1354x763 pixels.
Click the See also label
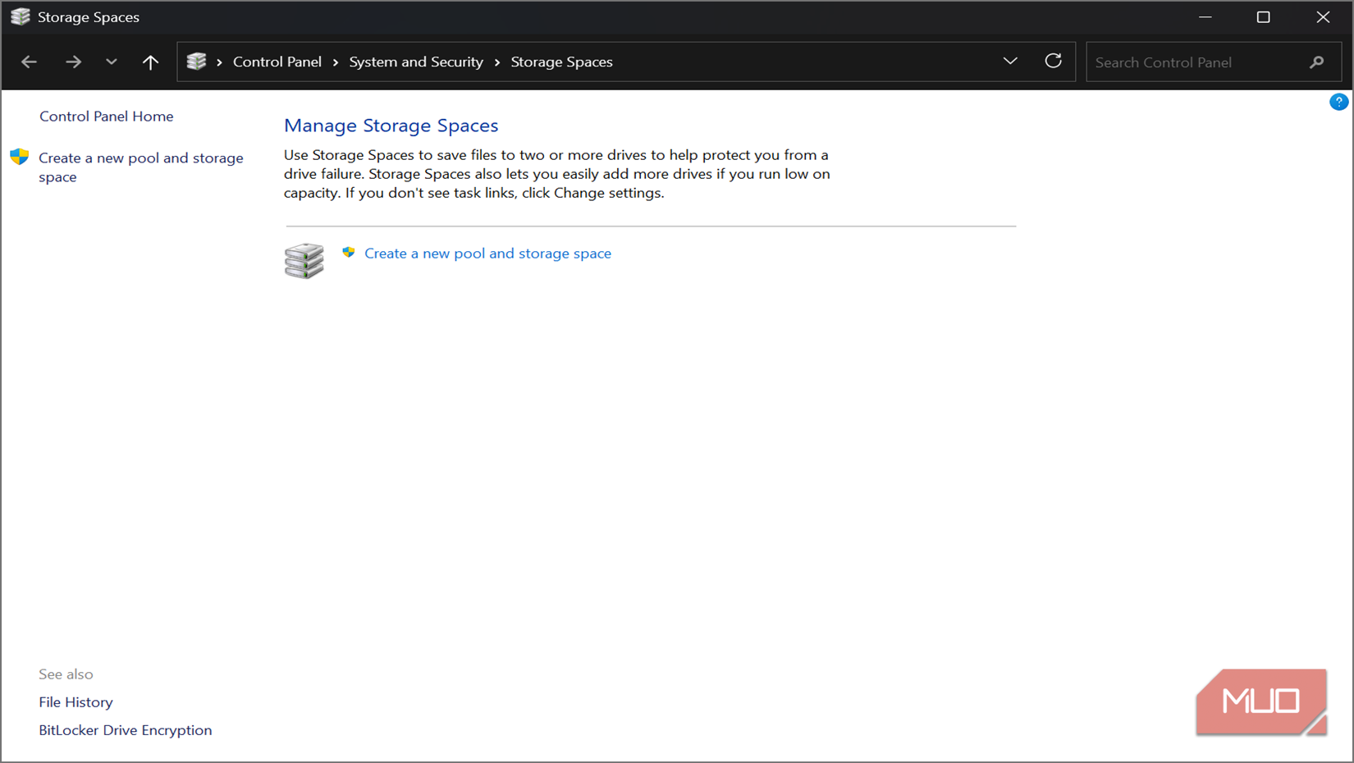(x=66, y=674)
